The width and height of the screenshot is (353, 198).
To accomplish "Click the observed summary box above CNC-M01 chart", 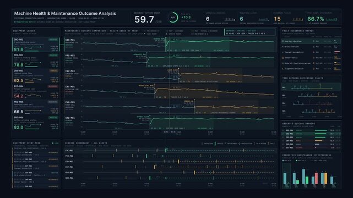I will click(x=250, y=32).
